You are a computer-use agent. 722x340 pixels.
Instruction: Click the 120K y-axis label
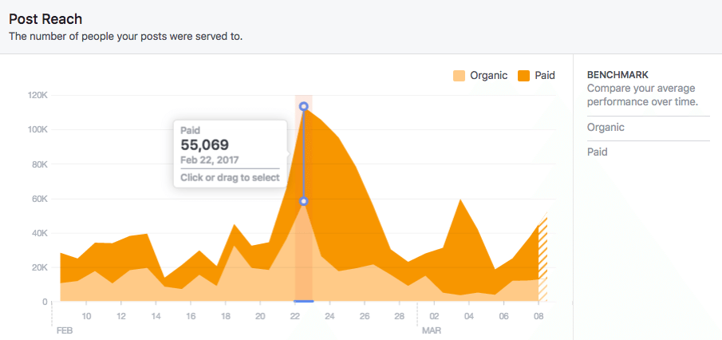coord(38,96)
